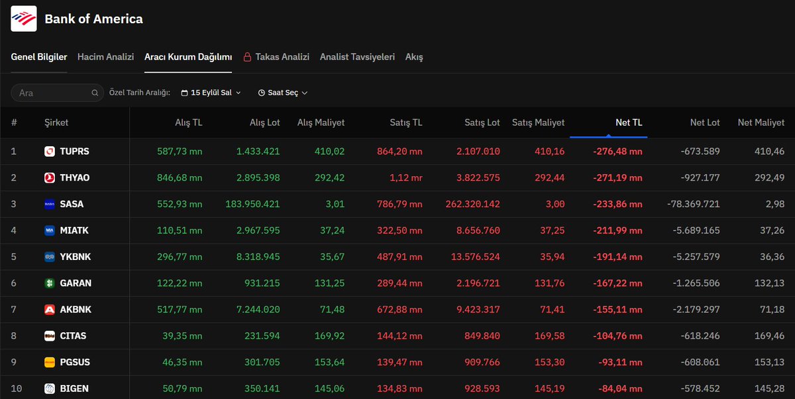
Task: Click the -78.369.721 Net Lot value
Action: pos(693,204)
